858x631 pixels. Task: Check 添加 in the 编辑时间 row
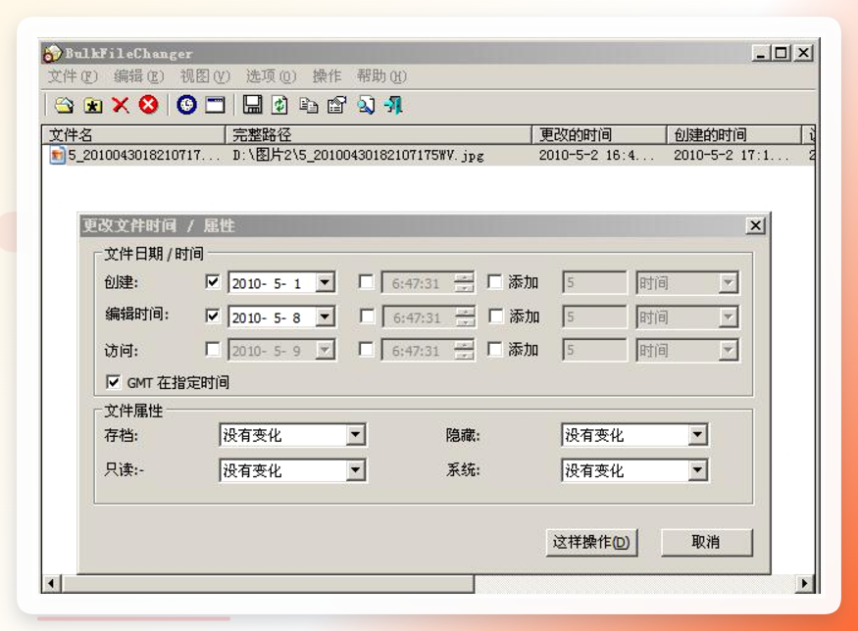point(496,315)
